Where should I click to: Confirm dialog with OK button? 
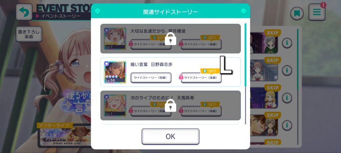click(170, 136)
